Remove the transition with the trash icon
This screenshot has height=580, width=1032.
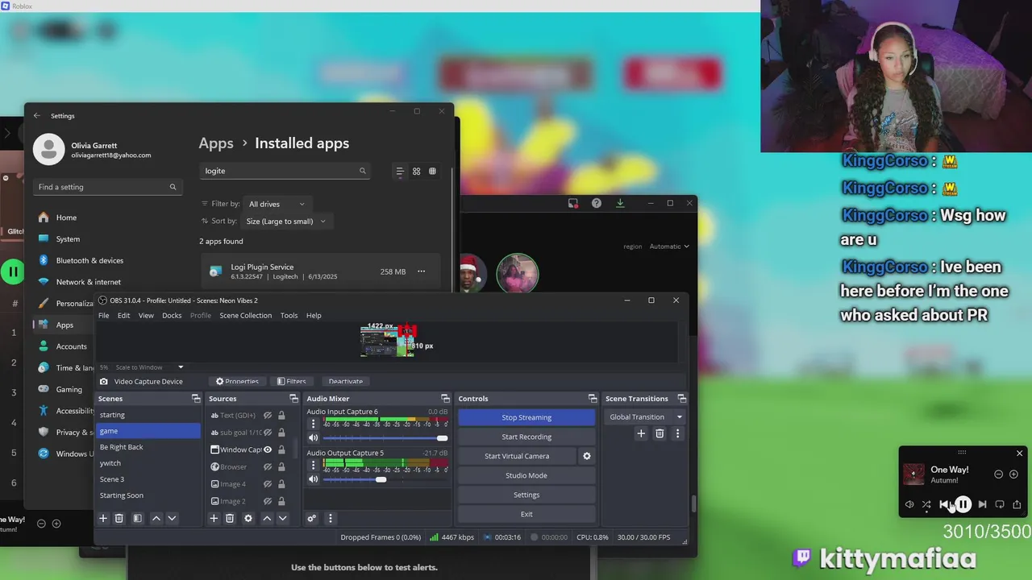[x=660, y=433]
